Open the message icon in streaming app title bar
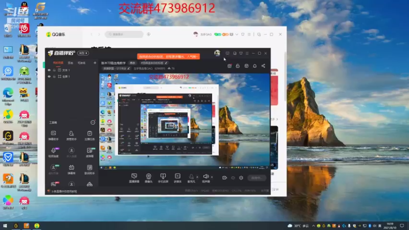Viewport: 409px width, 230px height. [228, 53]
